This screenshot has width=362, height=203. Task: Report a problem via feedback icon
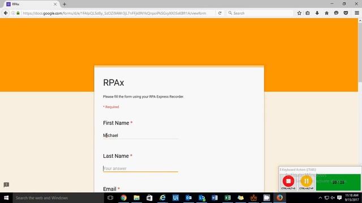point(6,184)
